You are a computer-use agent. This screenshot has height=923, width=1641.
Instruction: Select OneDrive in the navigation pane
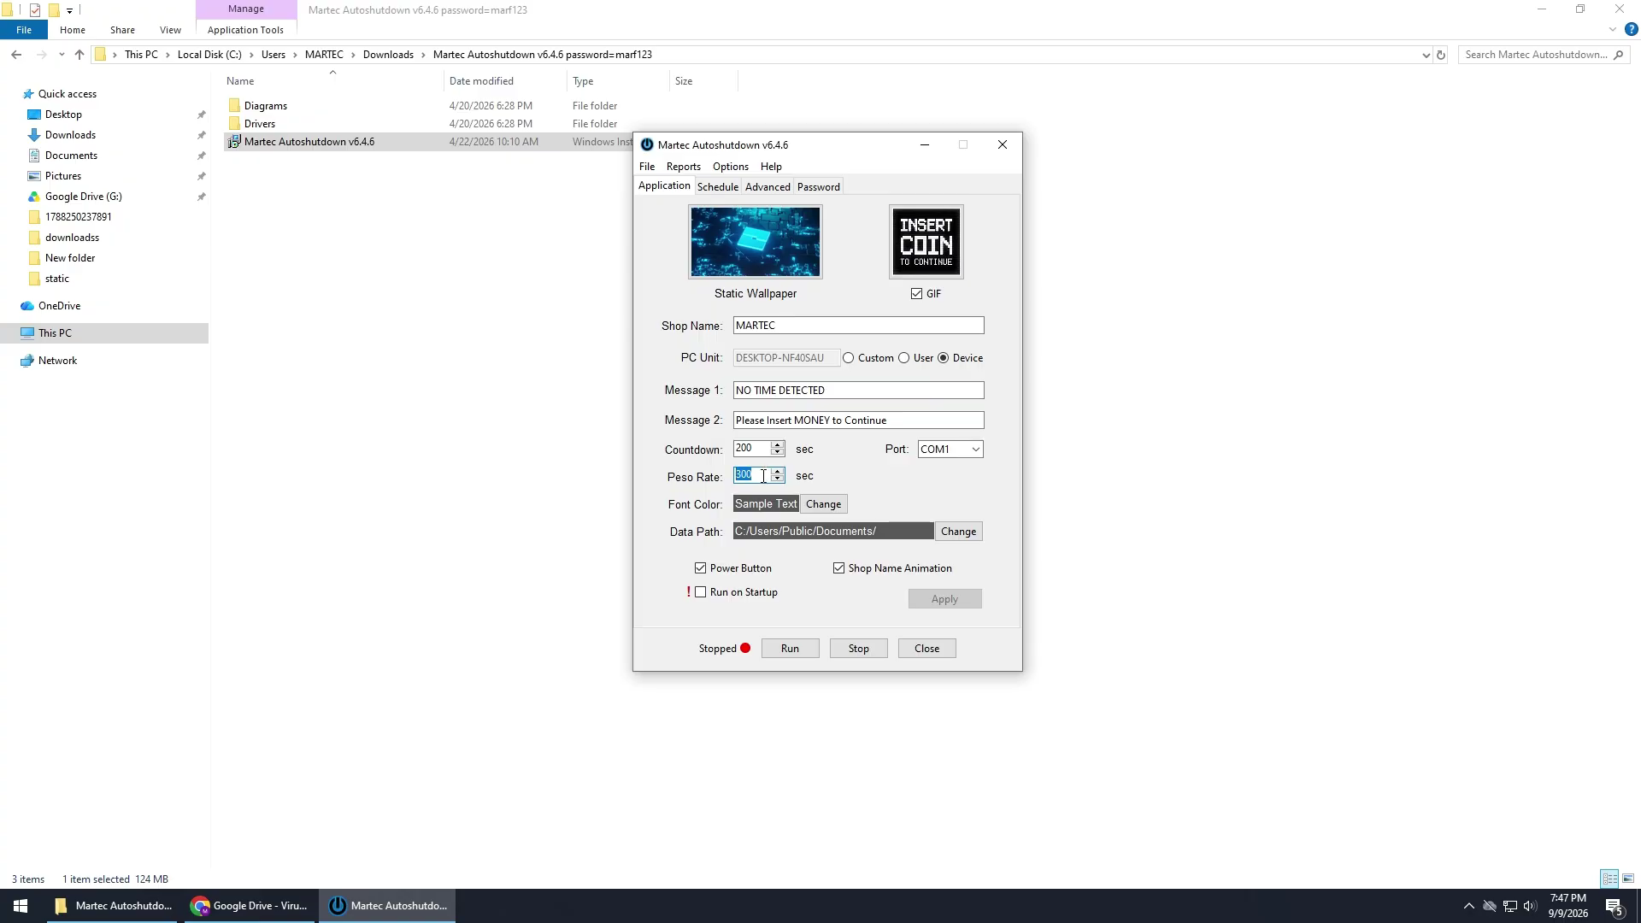point(59,306)
